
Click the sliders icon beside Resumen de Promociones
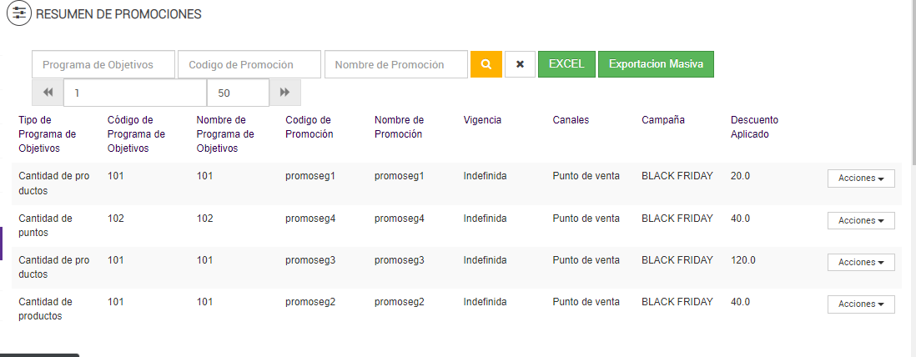click(x=18, y=13)
